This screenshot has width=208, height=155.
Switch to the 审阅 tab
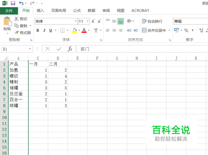(106, 10)
